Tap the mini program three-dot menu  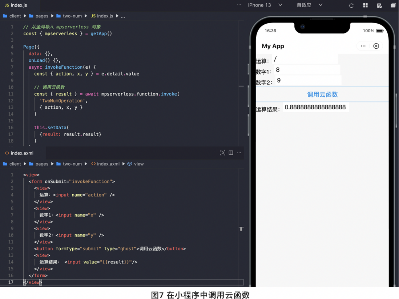pos(363,46)
